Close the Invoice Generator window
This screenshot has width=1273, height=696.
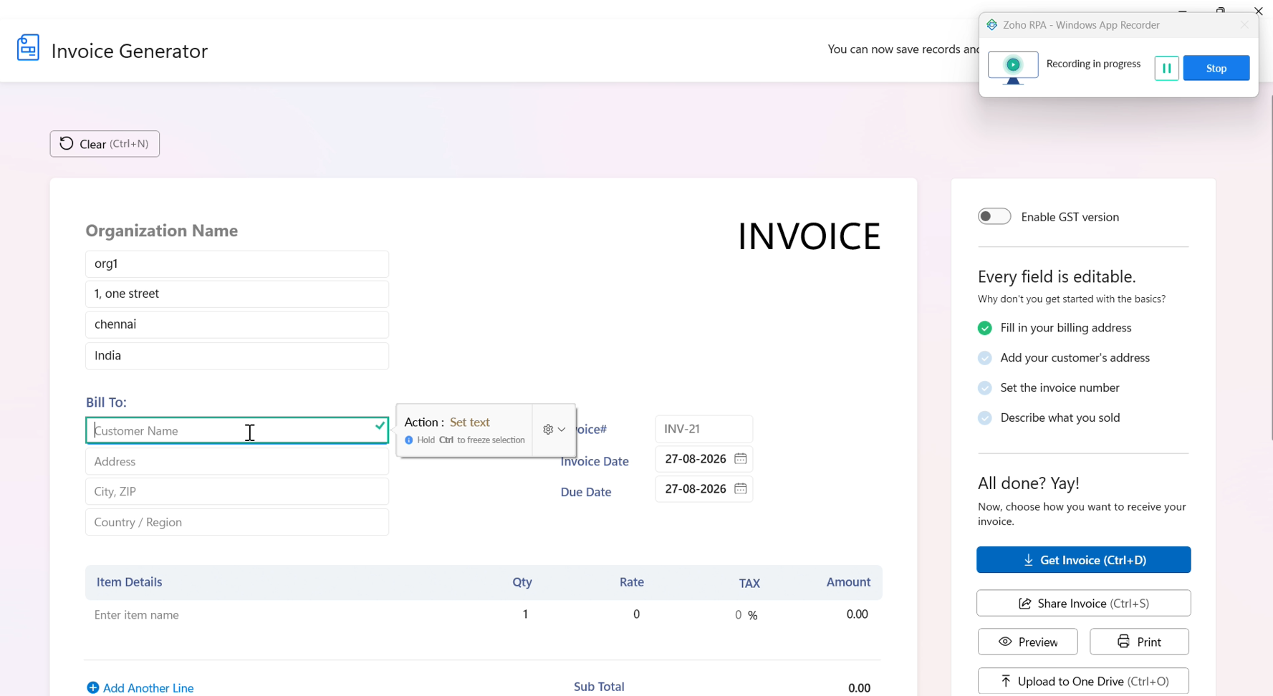(x=1258, y=10)
